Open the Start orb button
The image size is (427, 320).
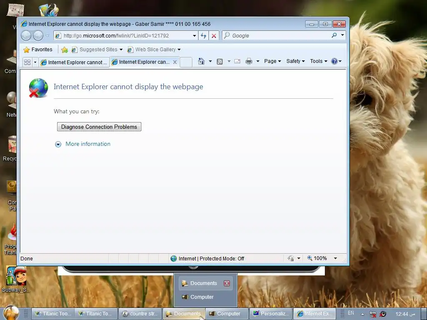tap(11, 313)
